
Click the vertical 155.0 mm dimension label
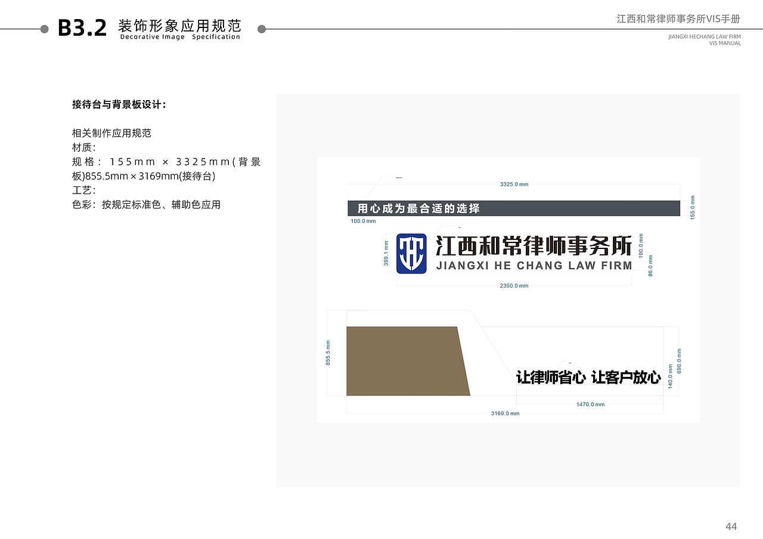coord(693,208)
